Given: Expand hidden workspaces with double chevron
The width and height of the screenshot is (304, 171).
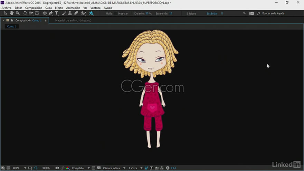Looking at the screenshot, I should pyautogui.click(x=244, y=13).
